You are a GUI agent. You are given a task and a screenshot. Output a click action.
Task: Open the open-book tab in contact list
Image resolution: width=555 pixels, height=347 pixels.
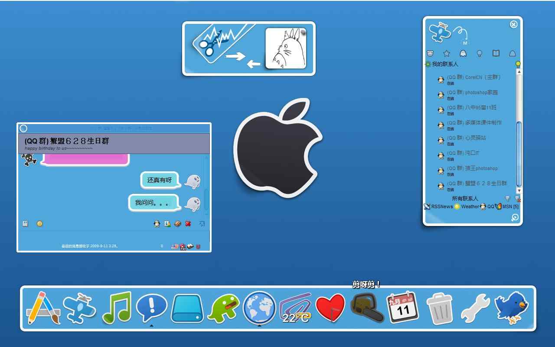pyautogui.click(x=496, y=53)
